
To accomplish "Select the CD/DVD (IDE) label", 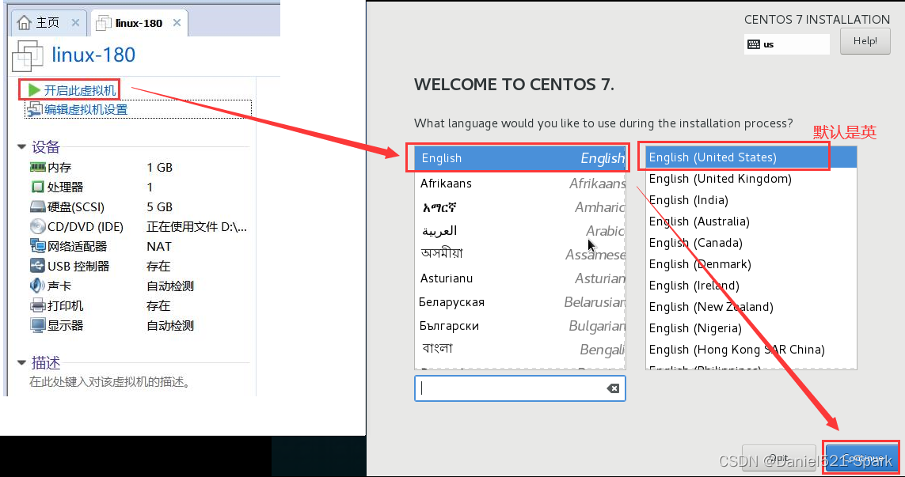I will [86, 227].
